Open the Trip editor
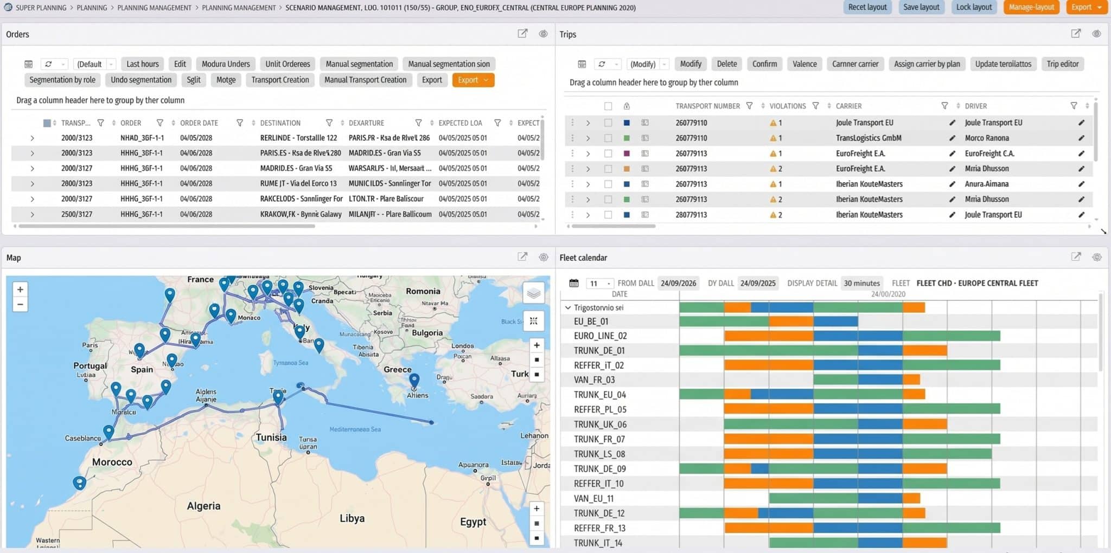 click(1062, 64)
